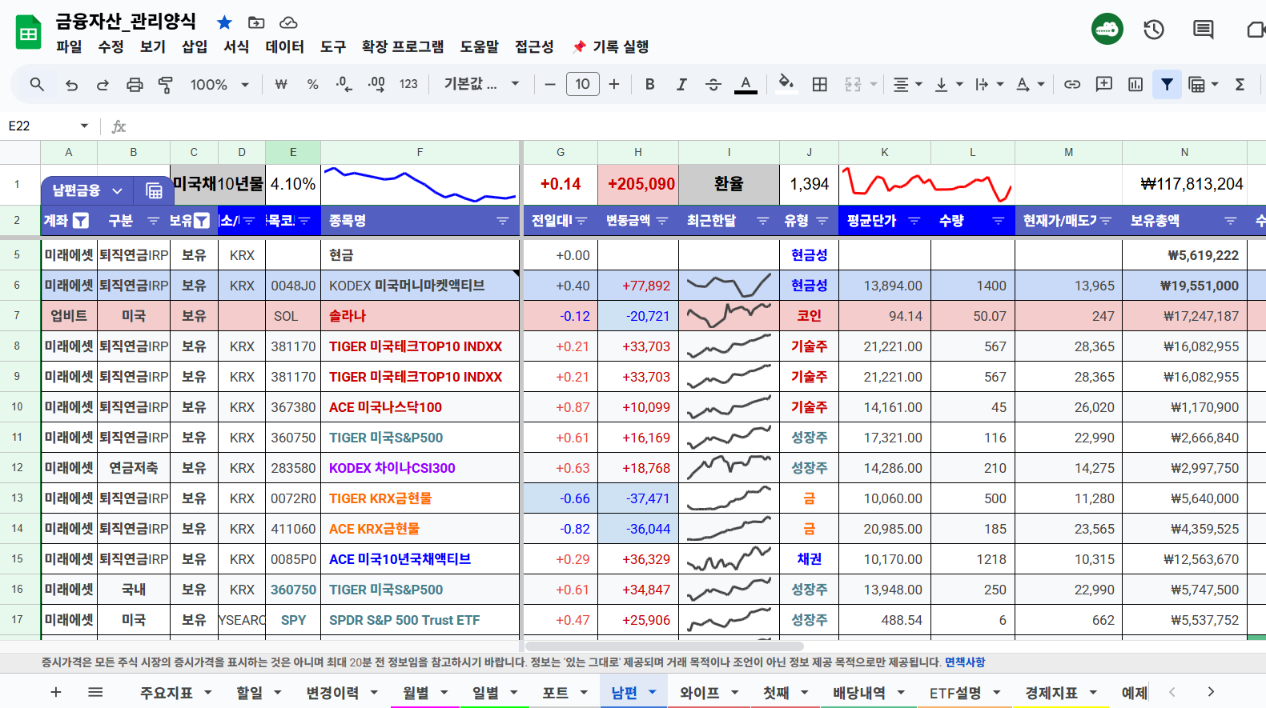Open cell borders options
Image resolution: width=1266 pixels, height=708 pixels.
[x=819, y=84]
